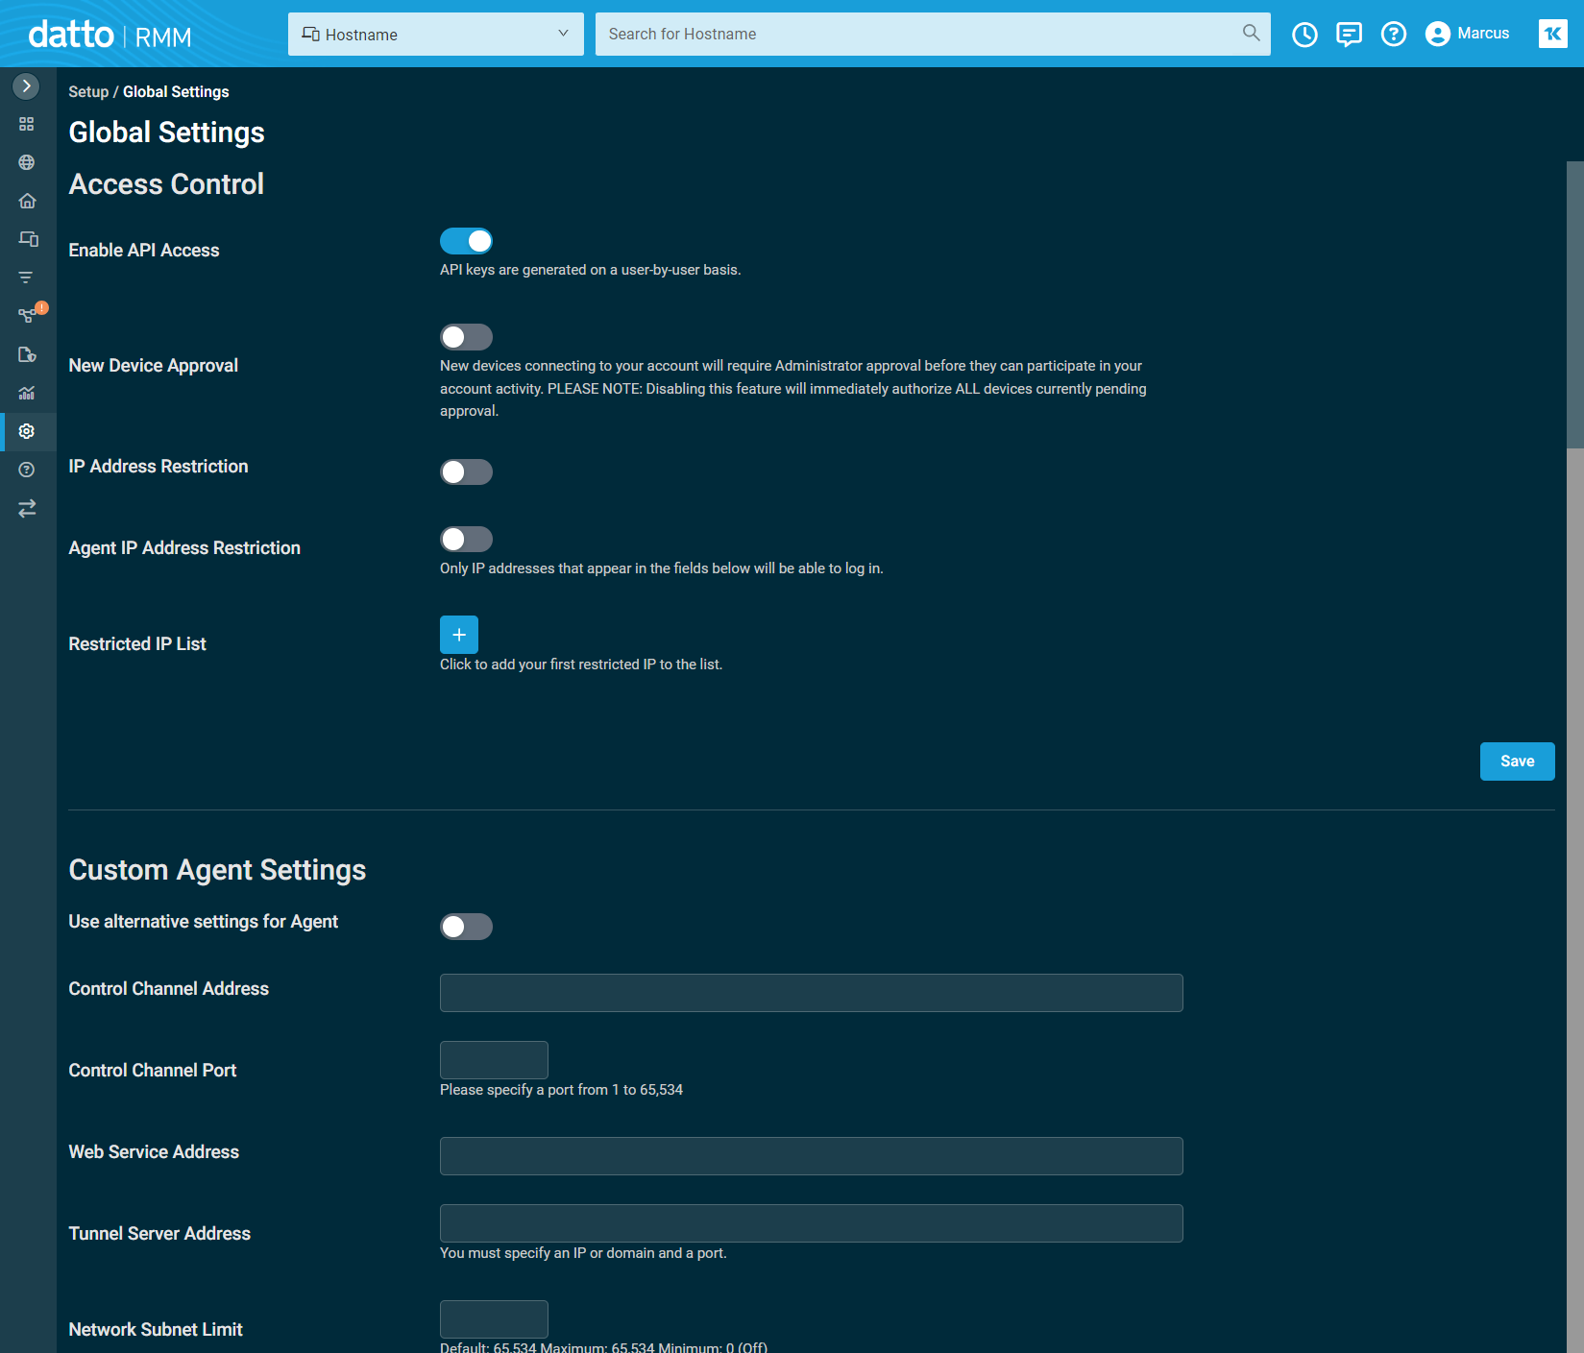1584x1353 pixels.
Task: Enable the IP Address Restriction toggle
Action: pos(466,471)
